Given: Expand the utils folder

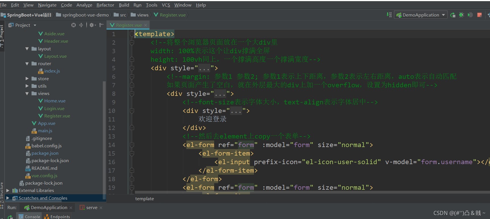Looking at the screenshot, I should [x=27, y=86].
